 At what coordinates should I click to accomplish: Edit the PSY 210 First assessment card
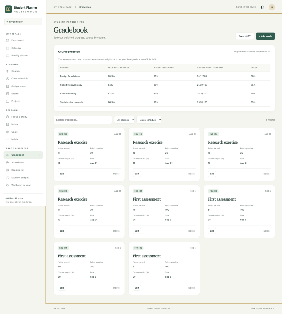pyautogui.click(x=212, y=231)
